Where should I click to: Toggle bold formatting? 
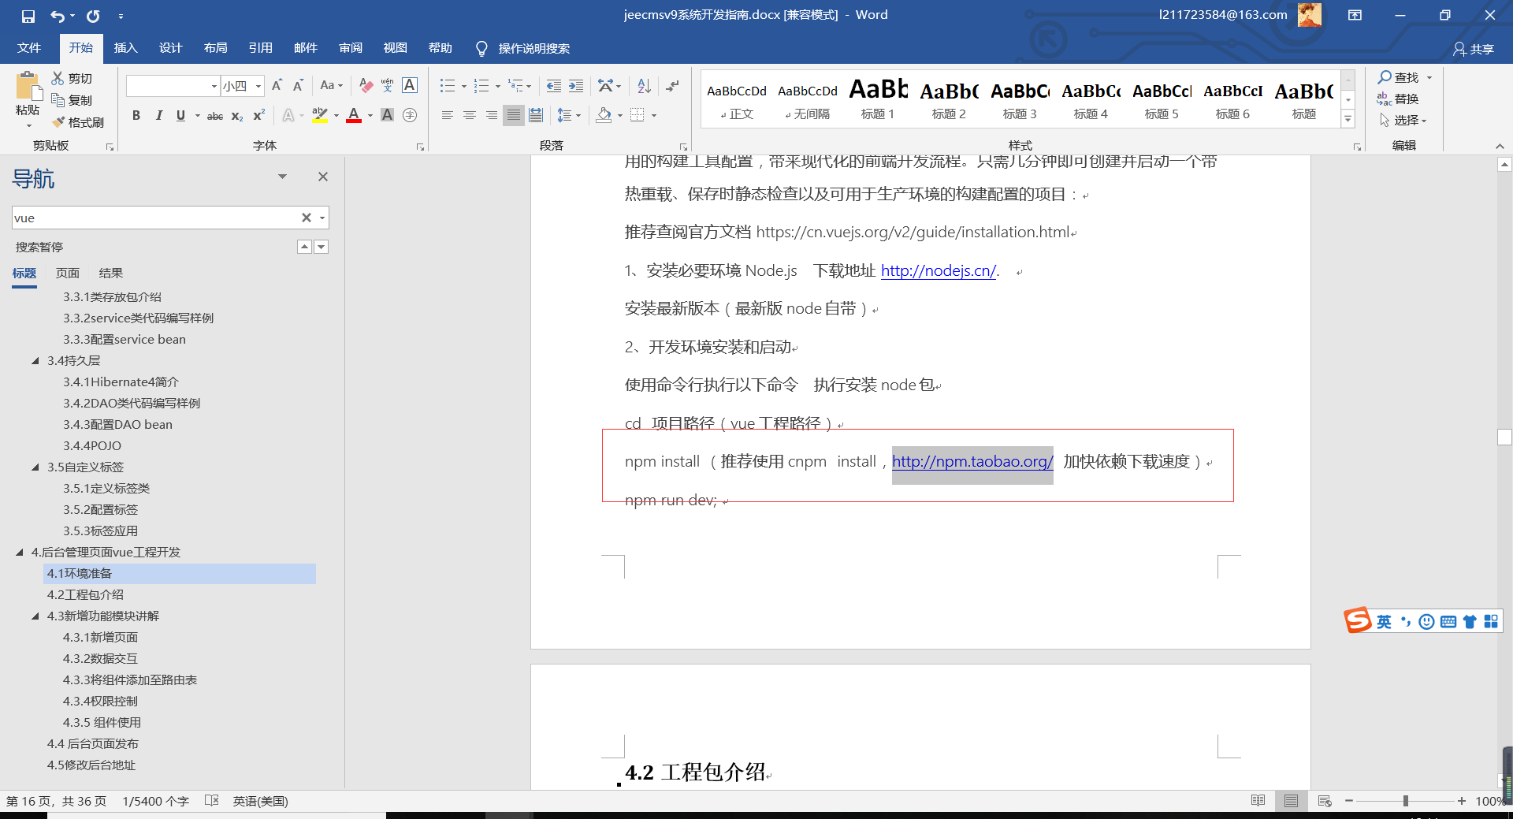pos(136,115)
